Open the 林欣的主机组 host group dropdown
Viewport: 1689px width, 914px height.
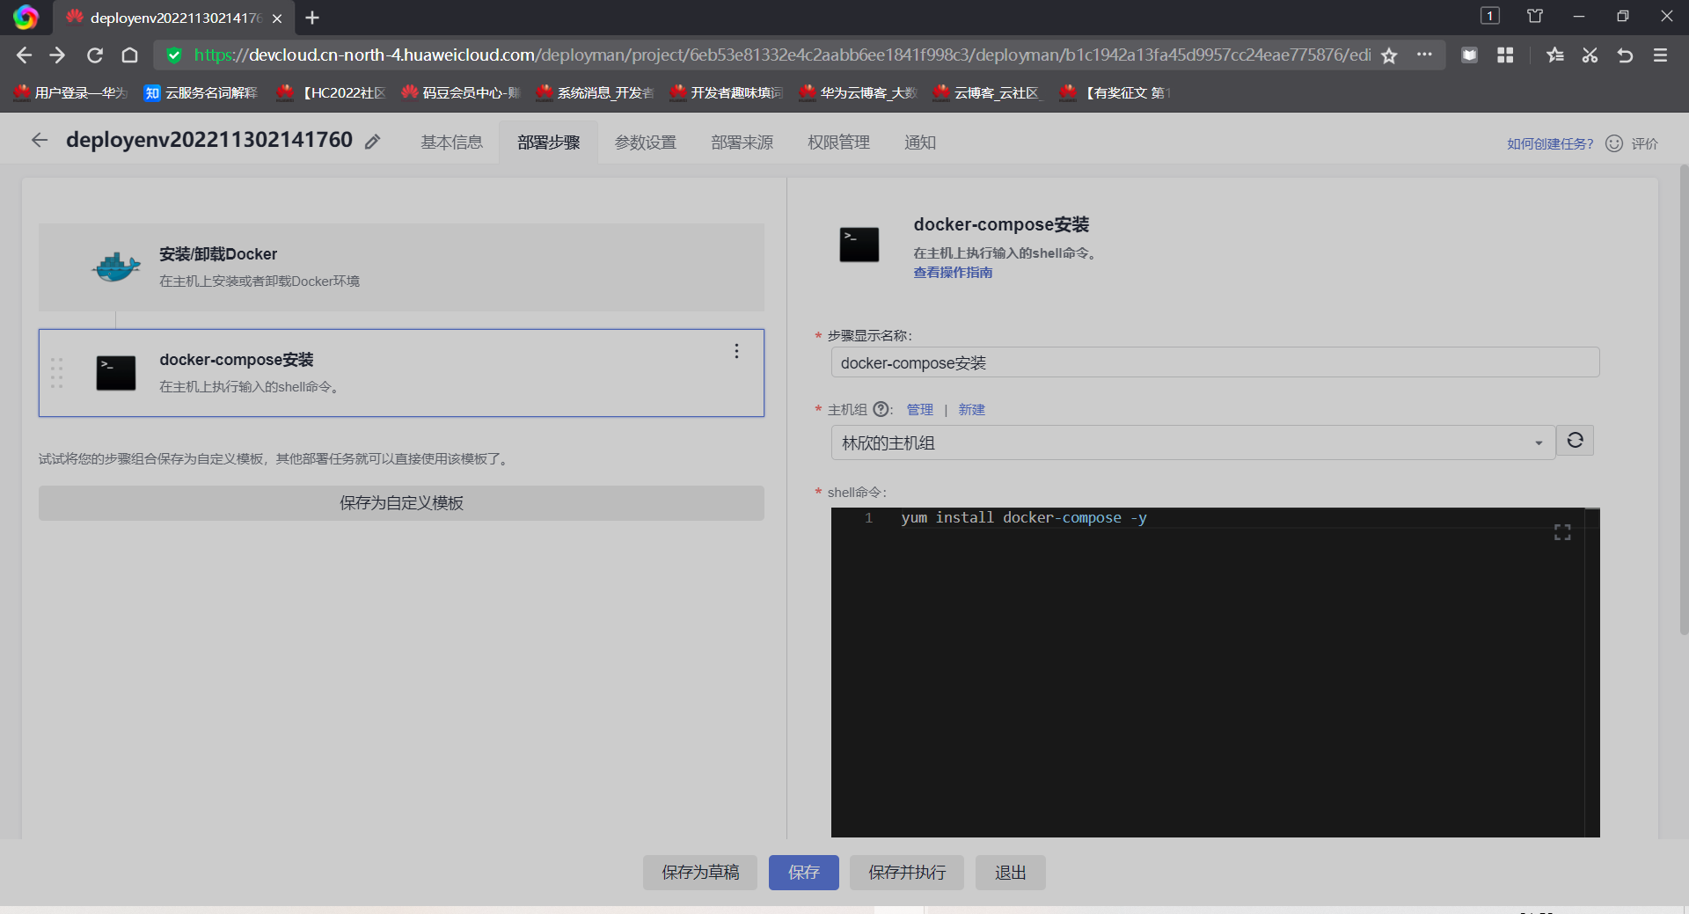(x=1193, y=442)
